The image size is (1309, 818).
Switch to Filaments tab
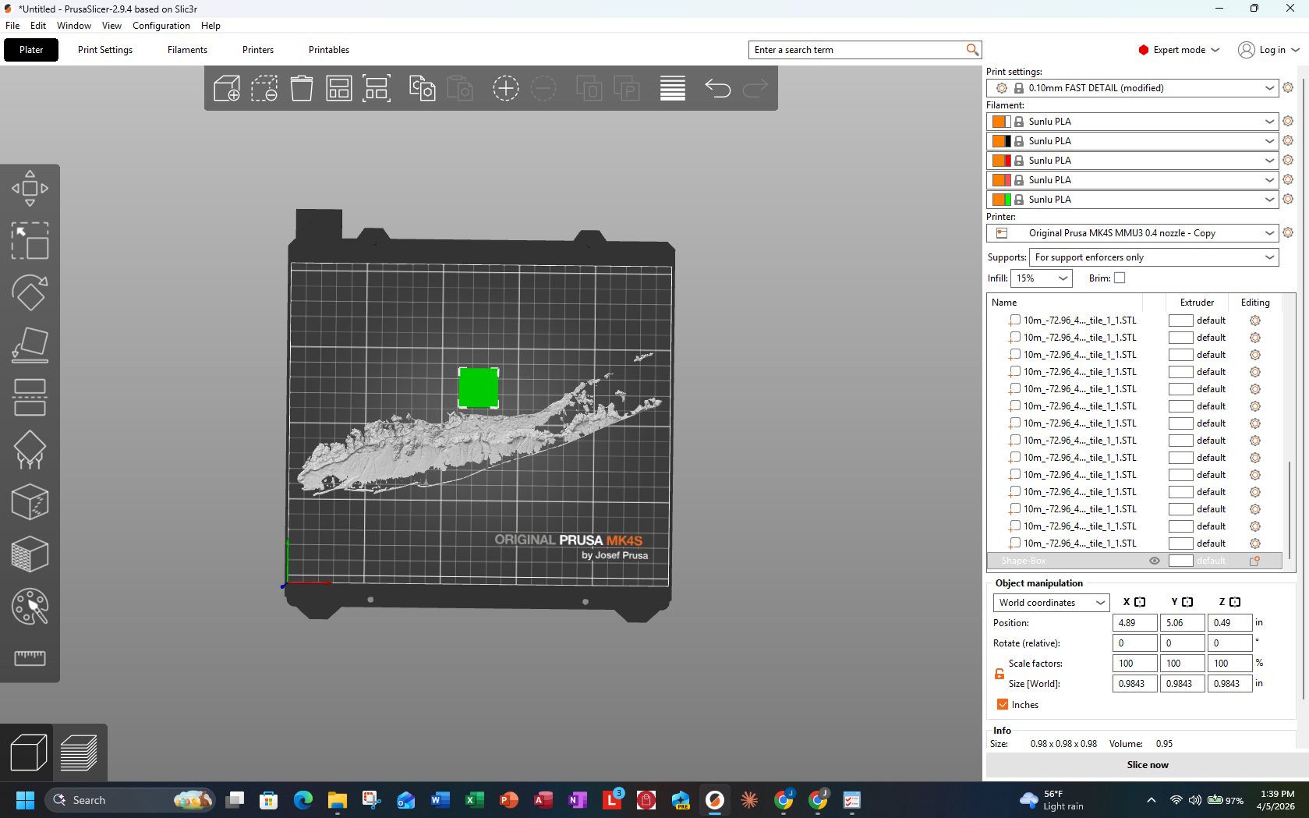pyautogui.click(x=187, y=50)
